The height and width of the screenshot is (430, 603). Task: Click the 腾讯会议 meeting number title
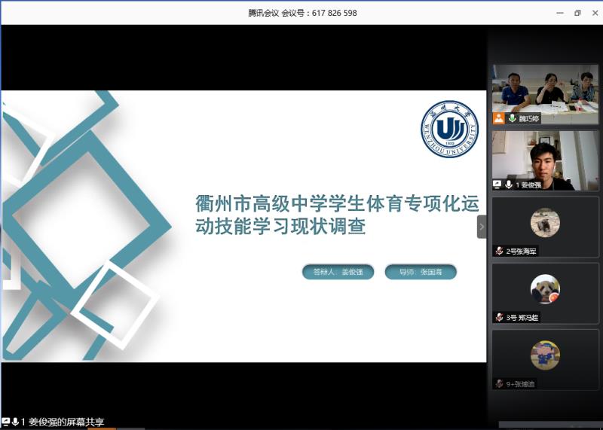click(x=302, y=13)
